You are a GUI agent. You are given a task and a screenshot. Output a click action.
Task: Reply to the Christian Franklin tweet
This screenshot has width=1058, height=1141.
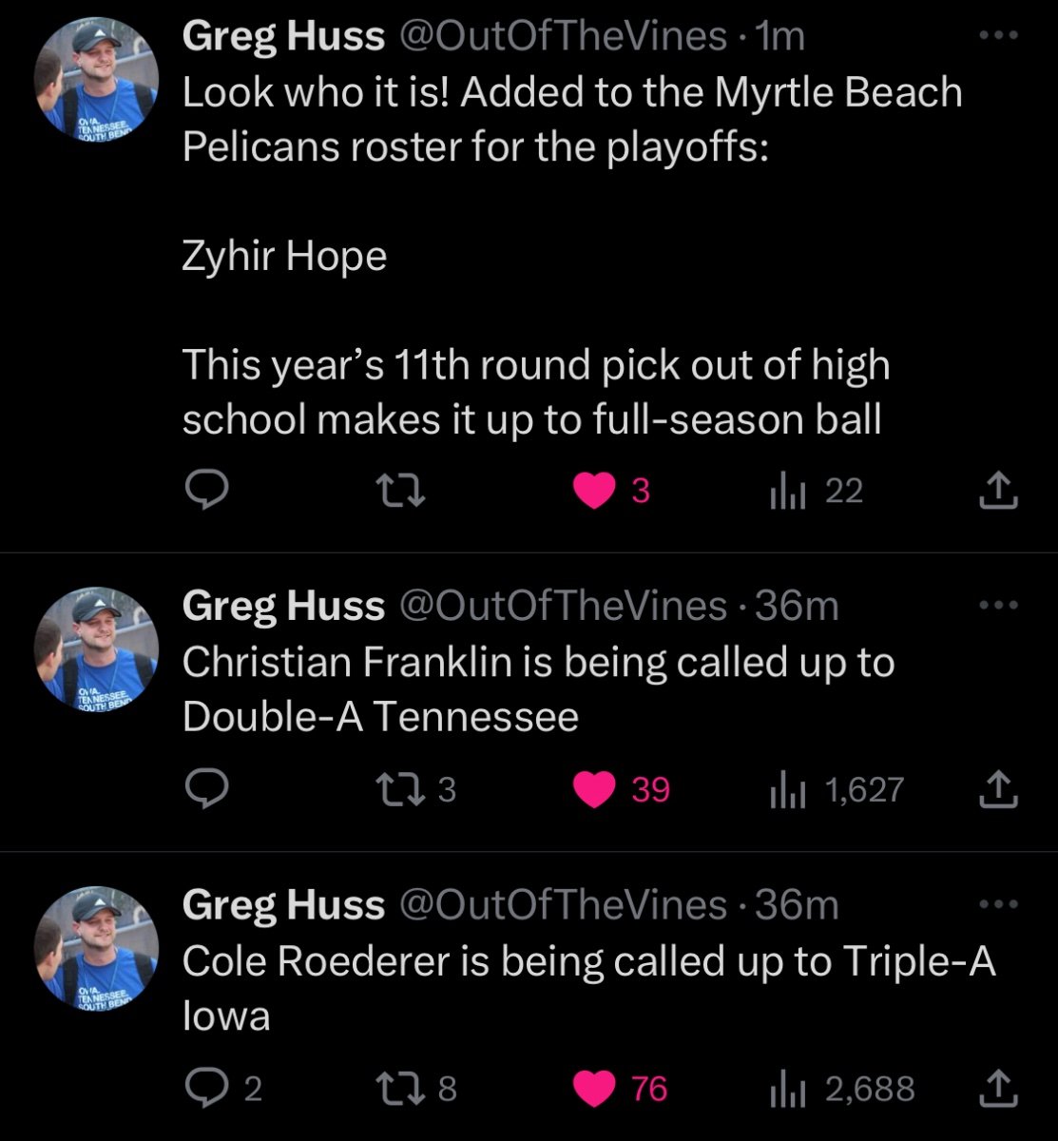(204, 789)
